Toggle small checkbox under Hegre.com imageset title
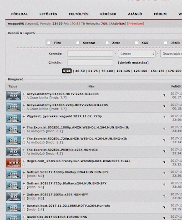The image size is (182, 220). pos(24,165)
